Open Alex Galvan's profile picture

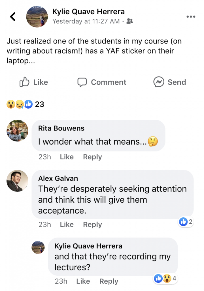point(17,181)
